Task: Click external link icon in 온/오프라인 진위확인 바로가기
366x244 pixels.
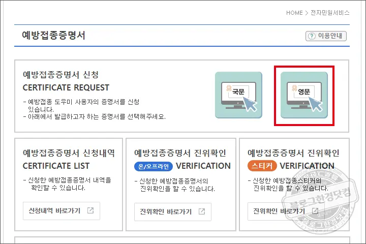Action: pyautogui.click(x=202, y=211)
